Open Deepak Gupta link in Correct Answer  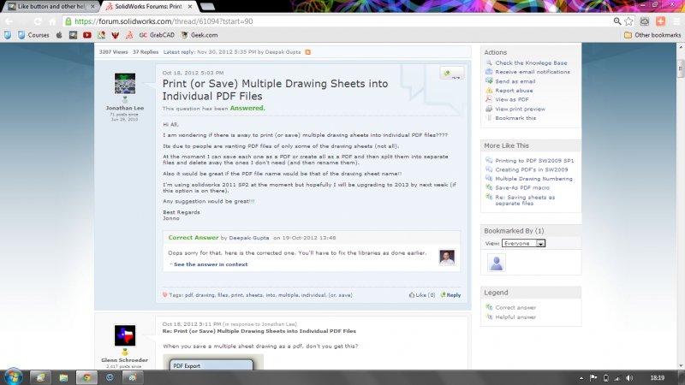coord(249,238)
